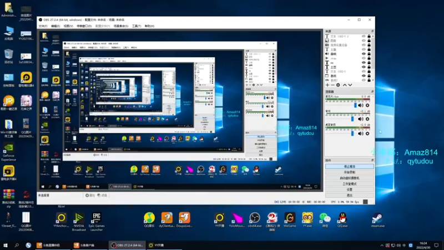
Task: Open the Windows Start menu
Action: pos(5,245)
